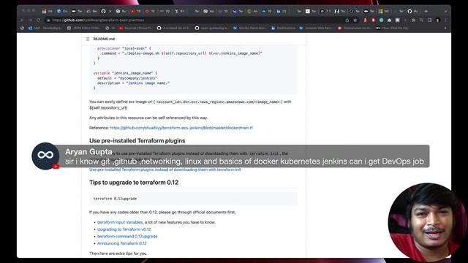Screen dimensions: 468x263
Task: Go back using the browser back arrow
Action: [22, 20]
